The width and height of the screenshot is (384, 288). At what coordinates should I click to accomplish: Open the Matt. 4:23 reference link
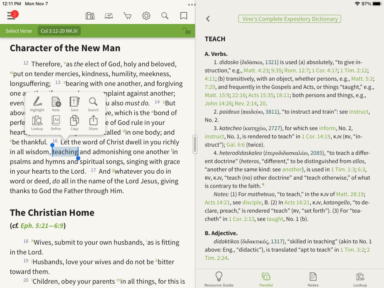(256, 70)
